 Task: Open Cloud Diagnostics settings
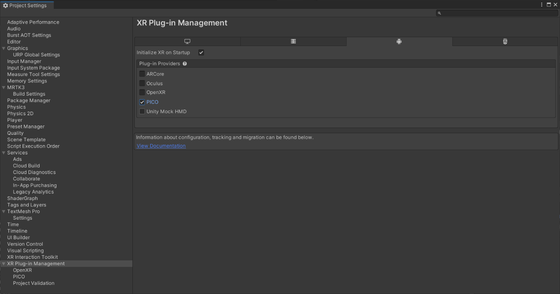point(34,172)
